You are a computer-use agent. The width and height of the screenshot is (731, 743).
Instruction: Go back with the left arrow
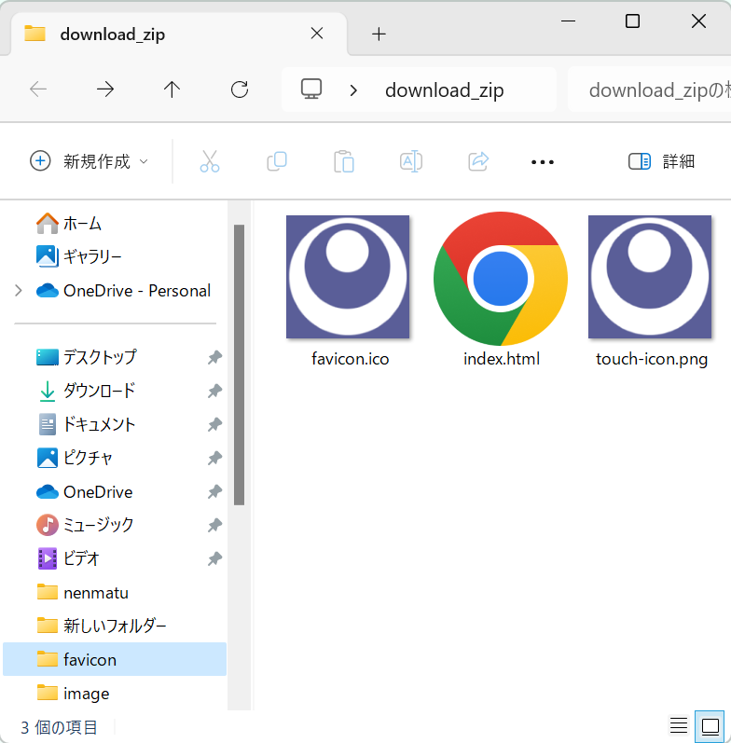[x=38, y=89]
